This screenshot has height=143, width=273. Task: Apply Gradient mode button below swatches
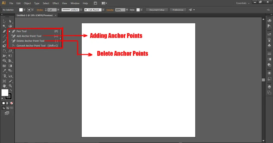(7, 103)
